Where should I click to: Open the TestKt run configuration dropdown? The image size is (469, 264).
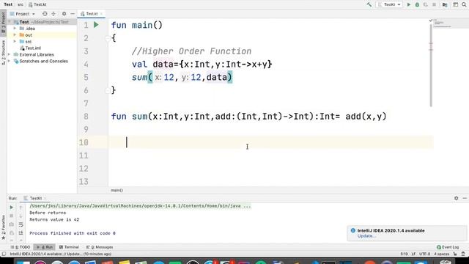pyautogui.click(x=389, y=4)
